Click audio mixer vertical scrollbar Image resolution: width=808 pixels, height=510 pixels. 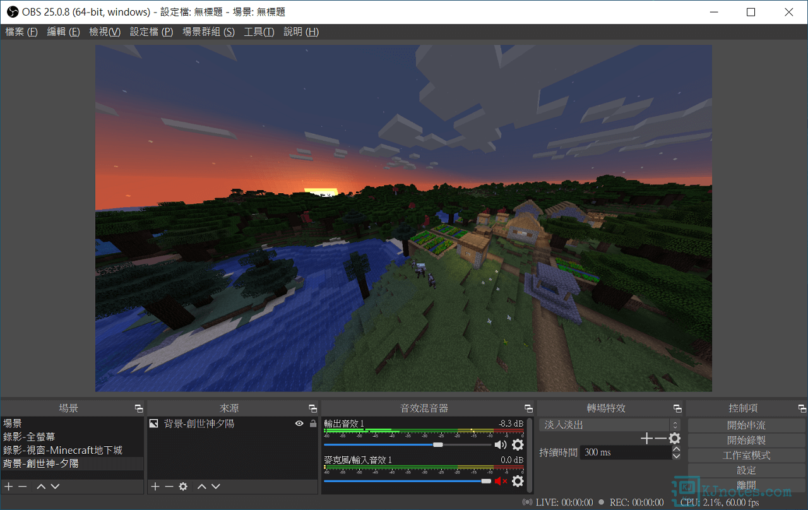point(530,454)
